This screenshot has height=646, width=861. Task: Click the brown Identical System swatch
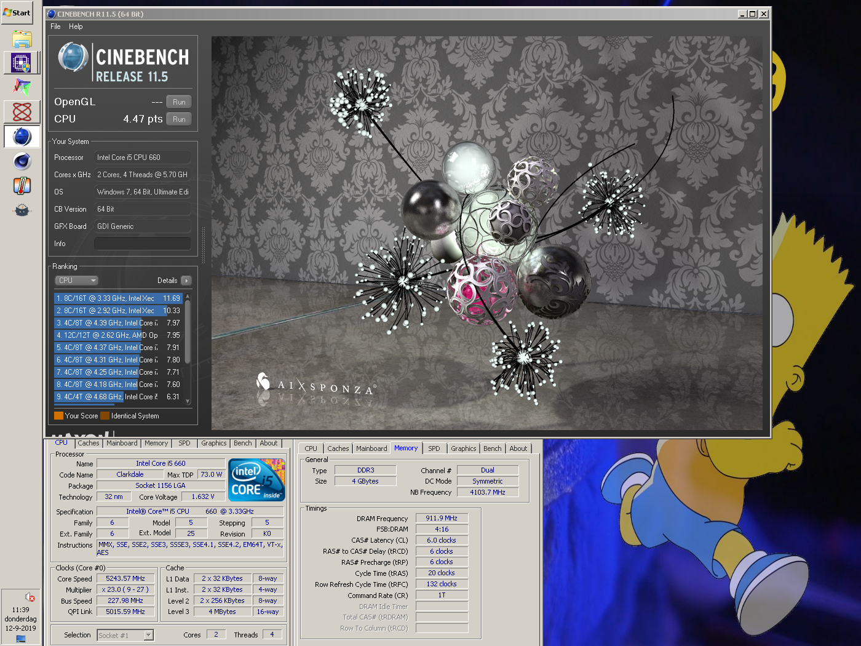[105, 416]
